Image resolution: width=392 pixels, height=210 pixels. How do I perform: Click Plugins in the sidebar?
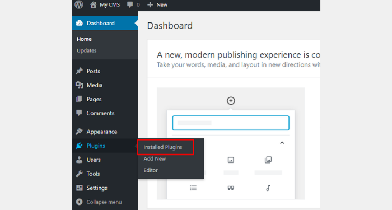pyautogui.click(x=105, y=146)
